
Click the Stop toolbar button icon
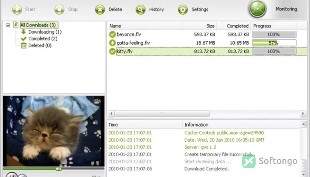(59, 9)
